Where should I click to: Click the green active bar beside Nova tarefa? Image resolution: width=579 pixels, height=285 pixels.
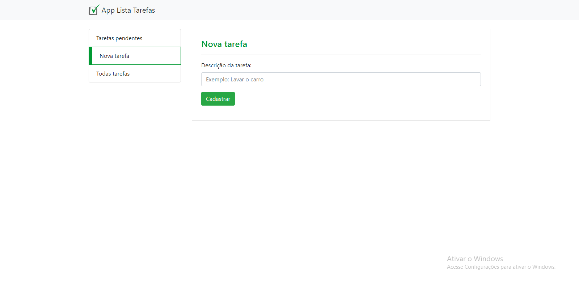tap(90, 56)
